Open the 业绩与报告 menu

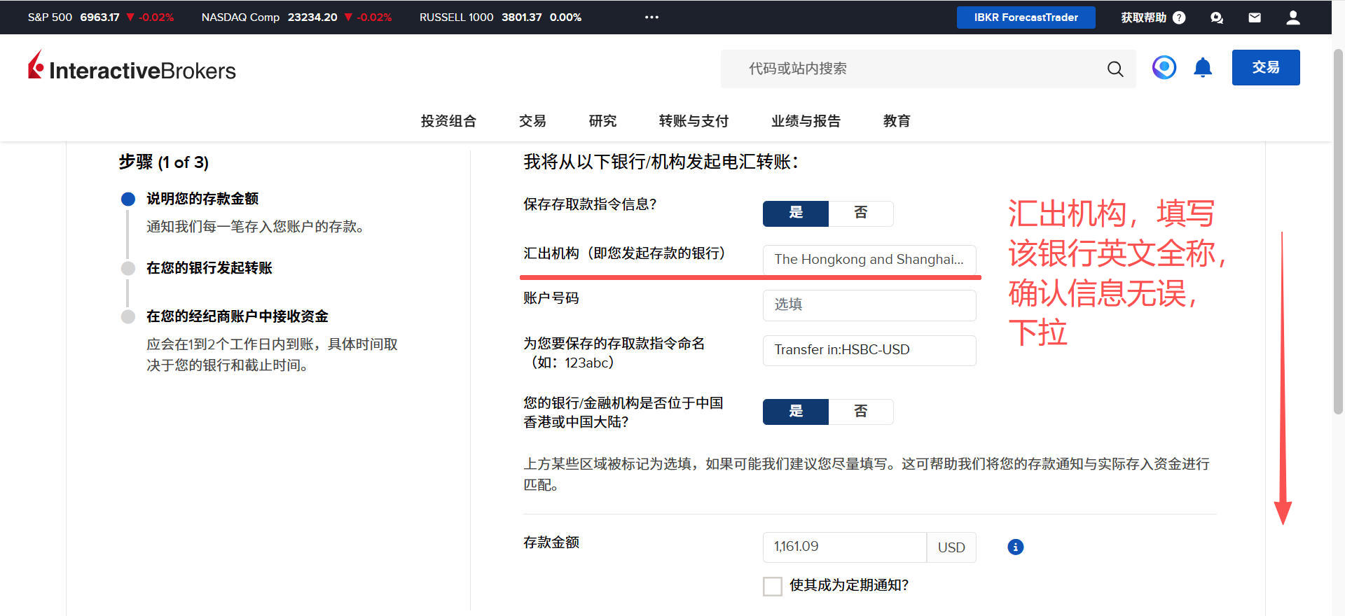point(806,121)
